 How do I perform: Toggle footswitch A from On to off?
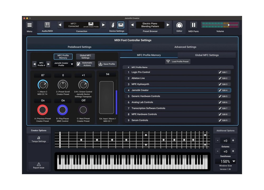(43, 101)
